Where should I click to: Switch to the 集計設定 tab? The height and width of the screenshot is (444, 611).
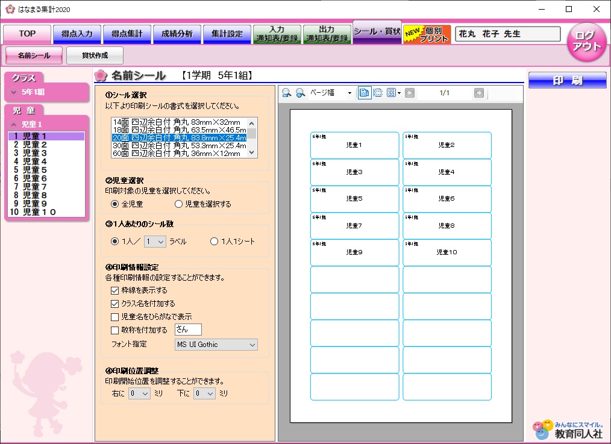coord(227,34)
